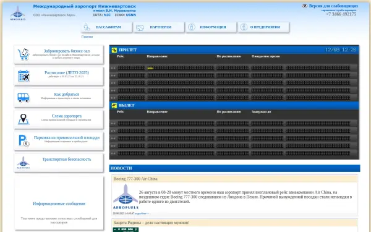Click the Задержан до column header

[261, 111]
